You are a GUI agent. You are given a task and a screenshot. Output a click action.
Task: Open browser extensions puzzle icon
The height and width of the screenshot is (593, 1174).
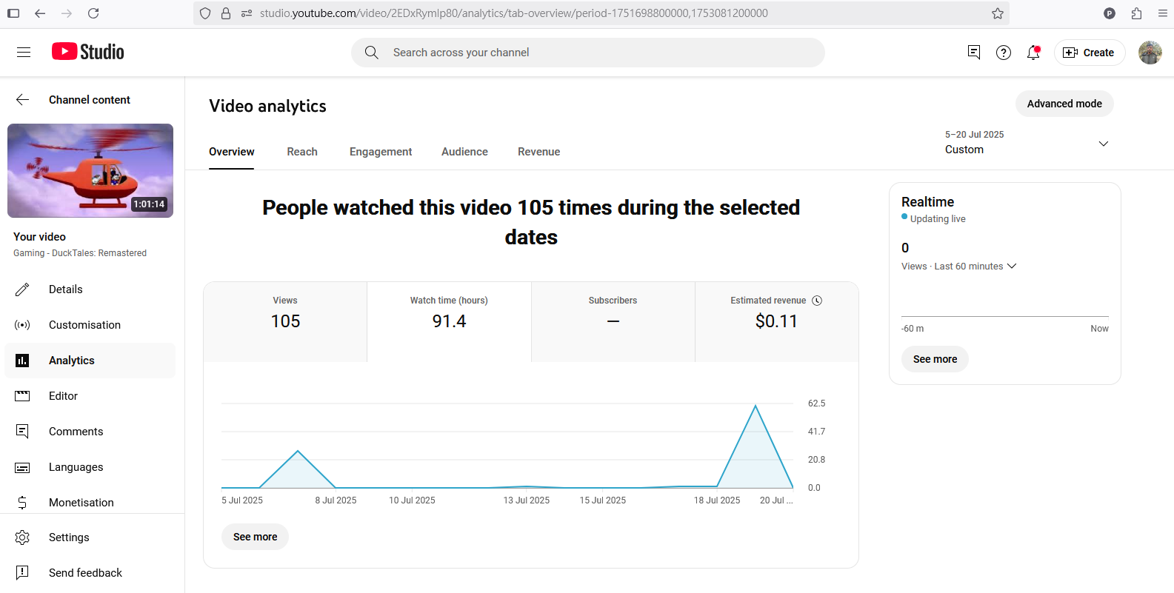click(x=1136, y=13)
